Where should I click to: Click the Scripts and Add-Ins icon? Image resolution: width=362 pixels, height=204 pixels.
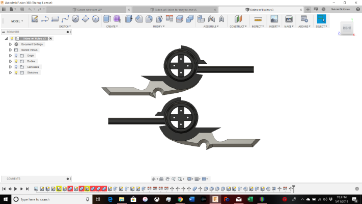coord(304,19)
